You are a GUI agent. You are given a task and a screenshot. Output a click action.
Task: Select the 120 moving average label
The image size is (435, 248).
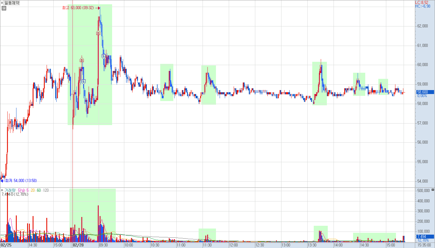pos(46,190)
